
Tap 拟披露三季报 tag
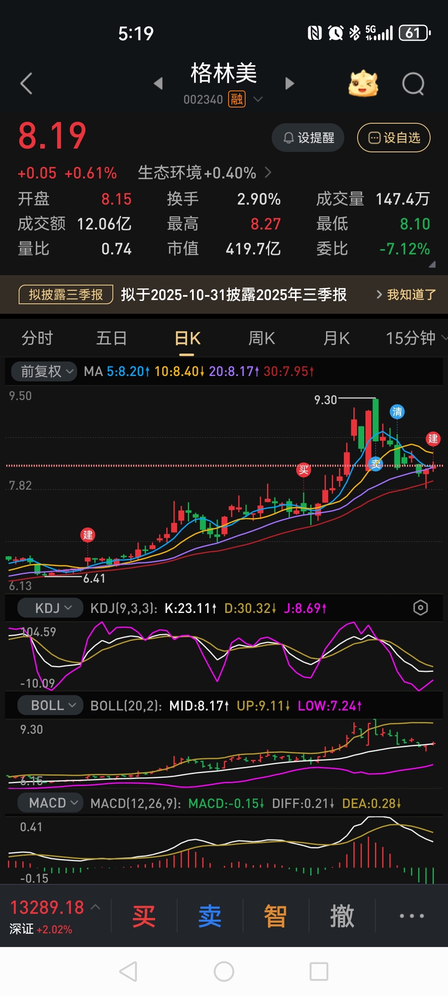[66, 295]
